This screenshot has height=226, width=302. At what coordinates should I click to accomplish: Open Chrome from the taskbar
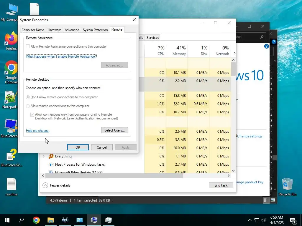(x=36, y=220)
